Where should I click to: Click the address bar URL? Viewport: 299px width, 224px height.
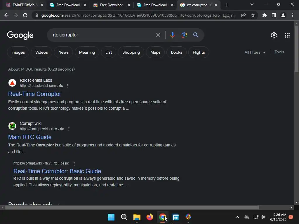point(138,15)
